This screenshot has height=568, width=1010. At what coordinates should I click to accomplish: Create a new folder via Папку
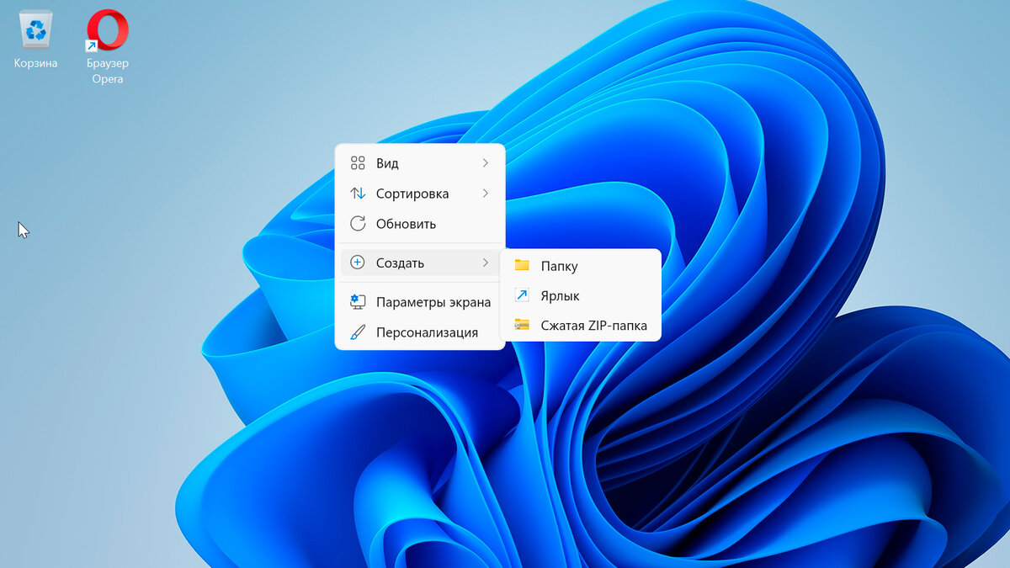click(581, 266)
